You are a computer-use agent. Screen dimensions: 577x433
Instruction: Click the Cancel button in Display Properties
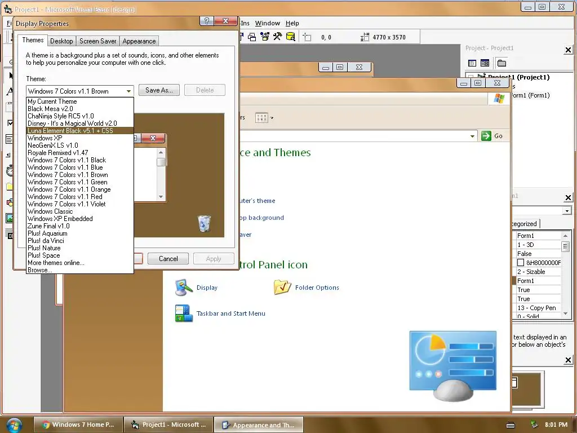point(168,259)
